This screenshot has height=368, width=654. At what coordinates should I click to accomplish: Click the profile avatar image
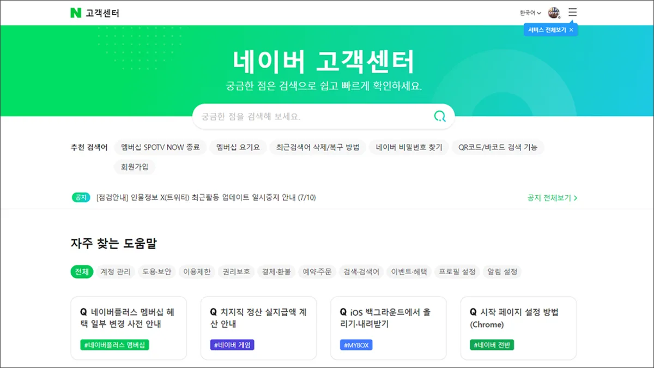tap(554, 13)
